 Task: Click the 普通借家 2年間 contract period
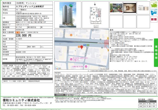point(21,52)
